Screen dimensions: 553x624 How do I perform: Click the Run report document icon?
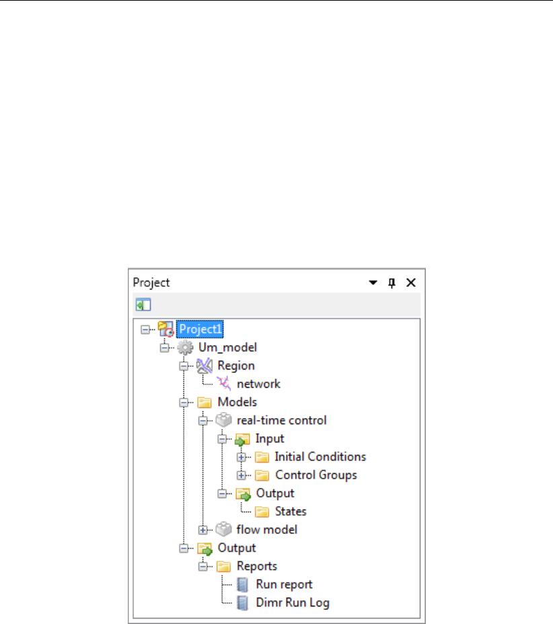click(243, 584)
